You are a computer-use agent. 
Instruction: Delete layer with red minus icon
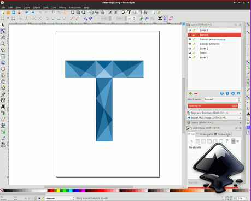pos(196,93)
